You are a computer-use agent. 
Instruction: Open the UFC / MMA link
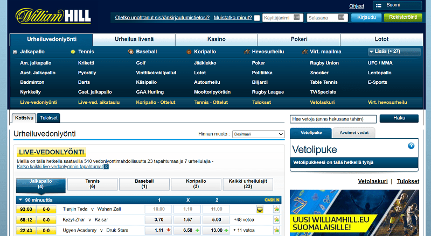tap(380, 63)
